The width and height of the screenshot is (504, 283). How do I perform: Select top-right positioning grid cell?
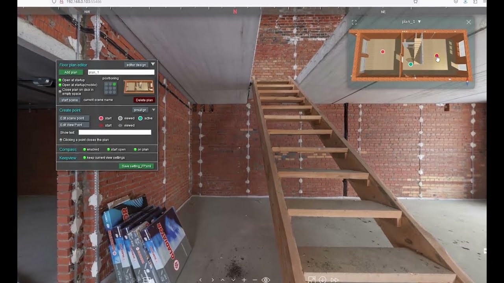point(115,84)
